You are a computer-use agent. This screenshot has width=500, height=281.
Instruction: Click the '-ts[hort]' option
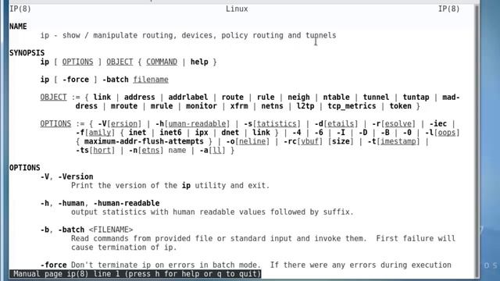tap(95, 150)
